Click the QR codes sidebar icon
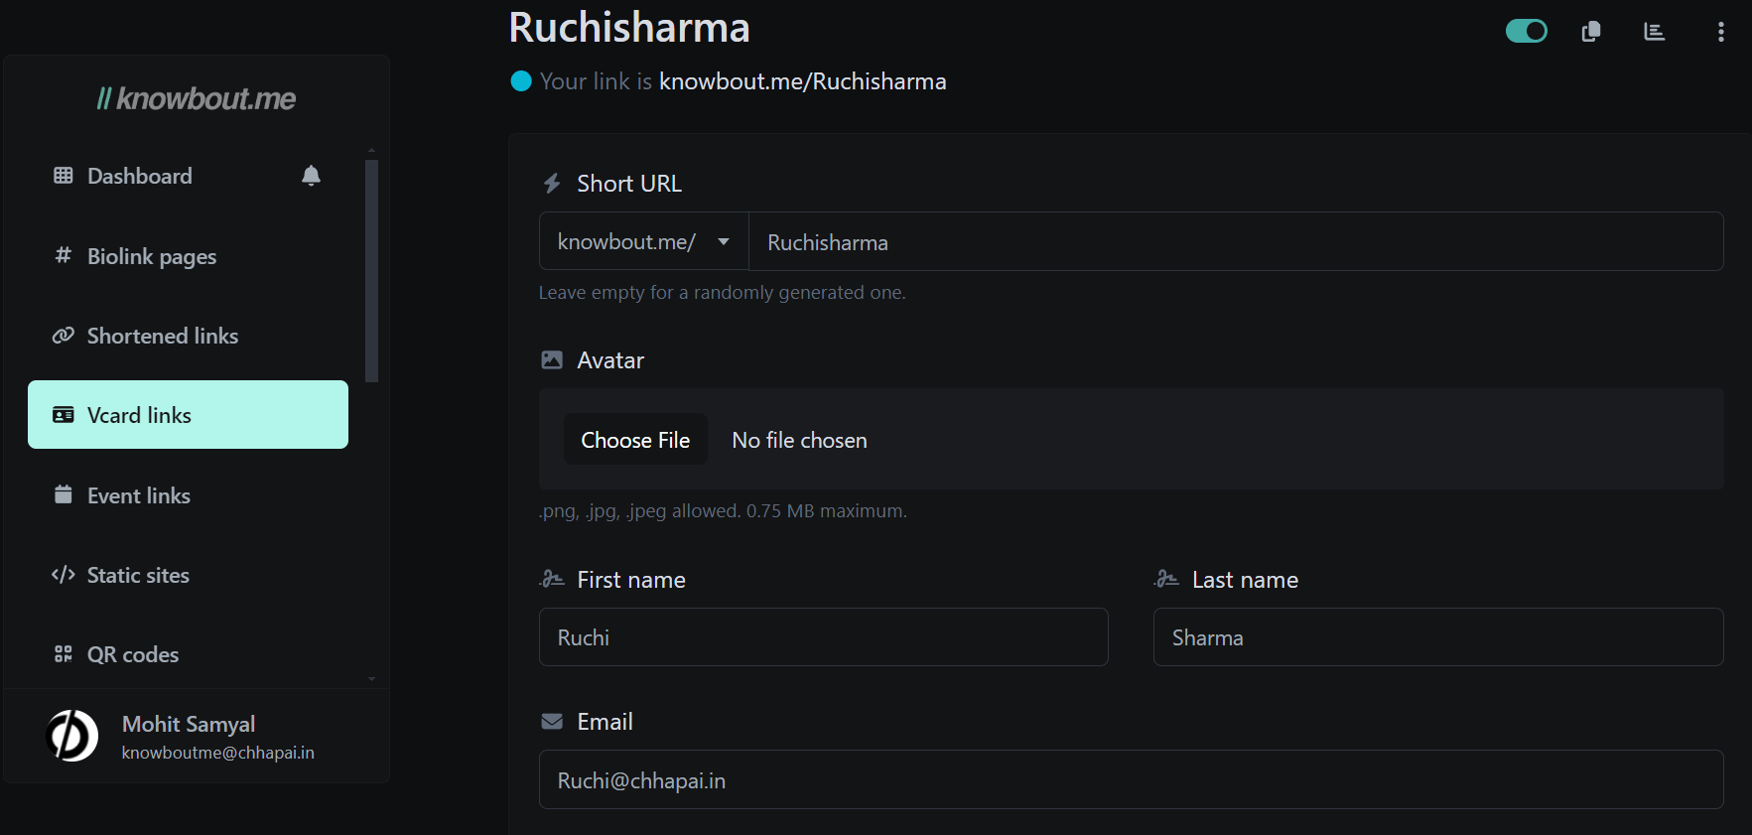1752x835 pixels. click(64, 654)
